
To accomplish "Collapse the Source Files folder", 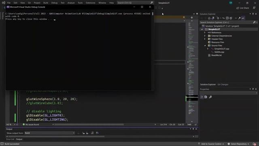I will coord(205,45).
